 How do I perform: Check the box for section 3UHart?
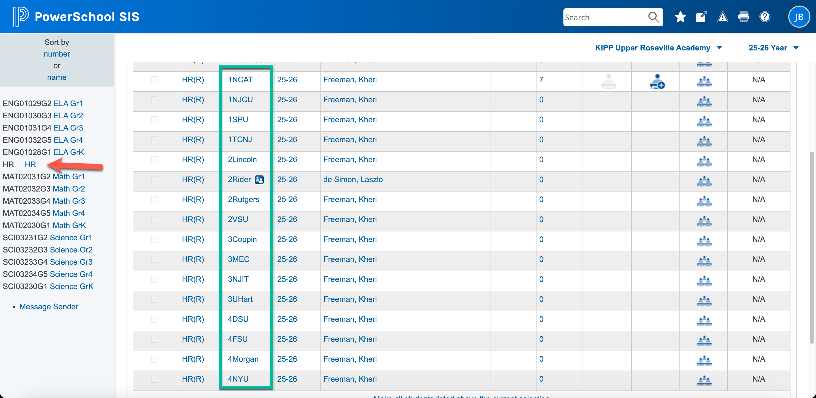click(155, 299)
